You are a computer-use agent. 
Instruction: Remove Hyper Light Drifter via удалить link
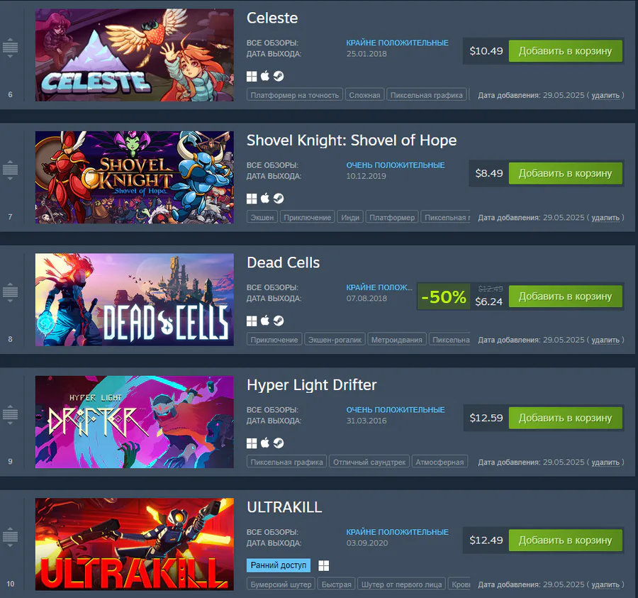[x=605, y=463]
